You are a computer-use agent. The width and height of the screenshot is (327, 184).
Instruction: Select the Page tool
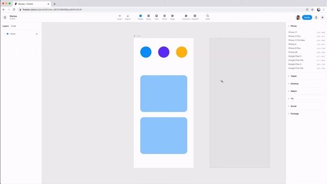coord(173,17)
